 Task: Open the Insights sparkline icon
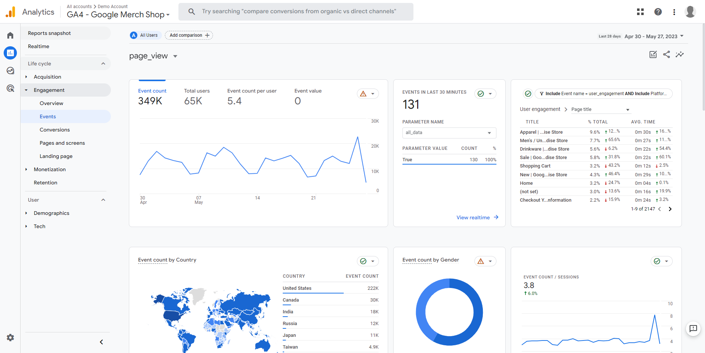[x=680, y=54]
